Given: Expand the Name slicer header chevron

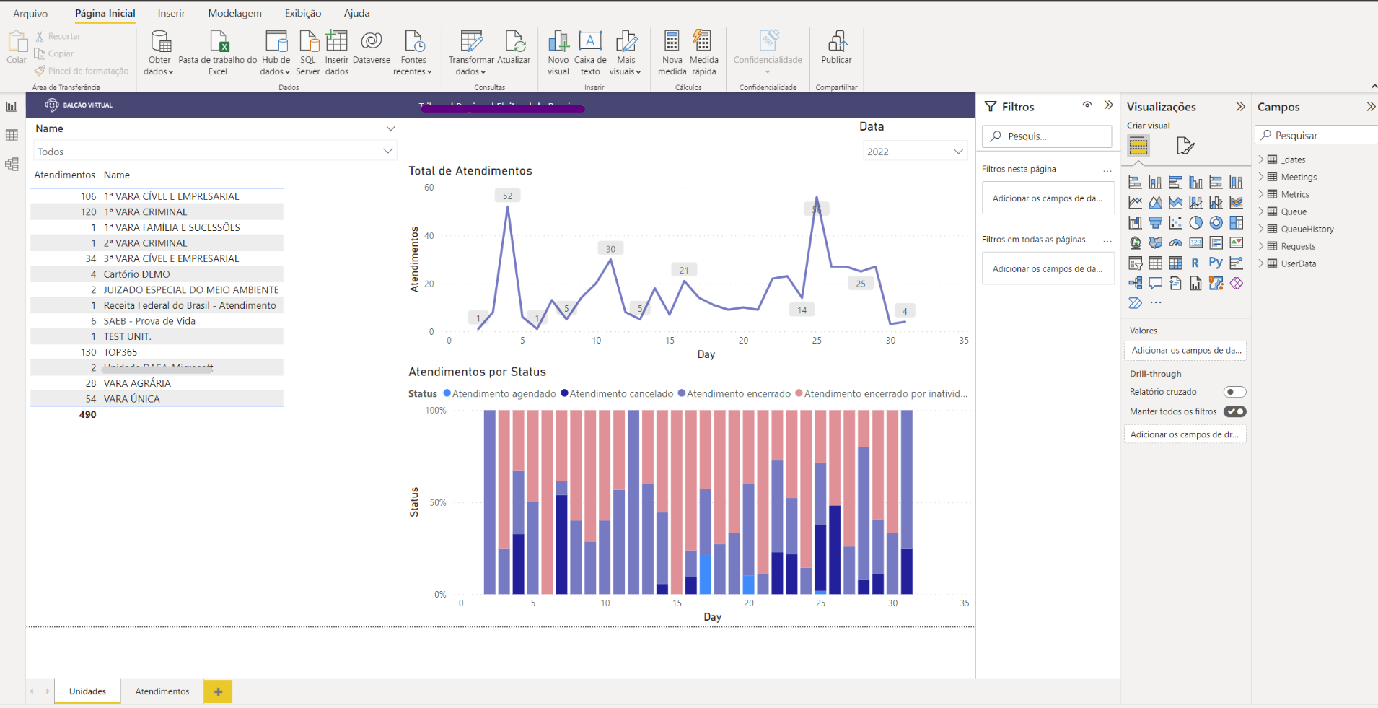Looking at the screenshot, I should pos(390,128).
